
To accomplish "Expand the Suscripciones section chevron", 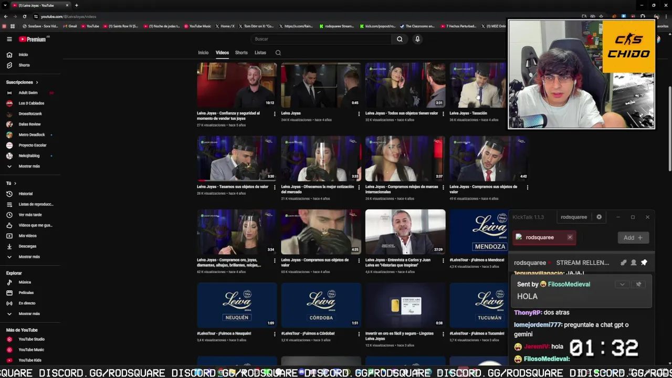I will click(37, 82).
